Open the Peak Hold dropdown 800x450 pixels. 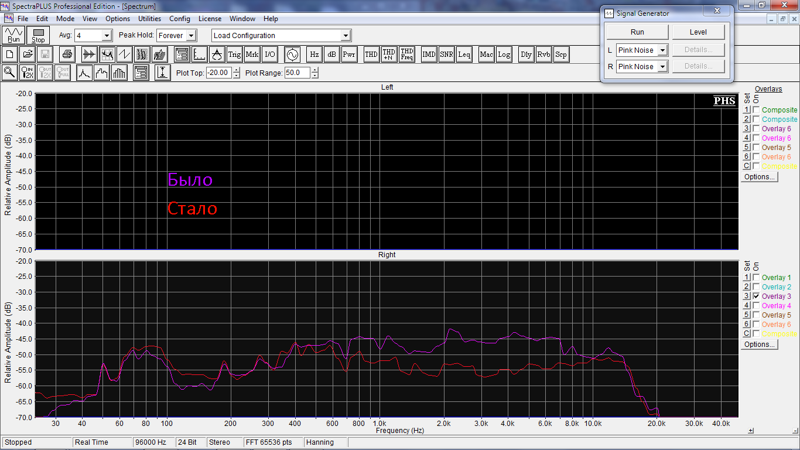click(x=192, y=36)
